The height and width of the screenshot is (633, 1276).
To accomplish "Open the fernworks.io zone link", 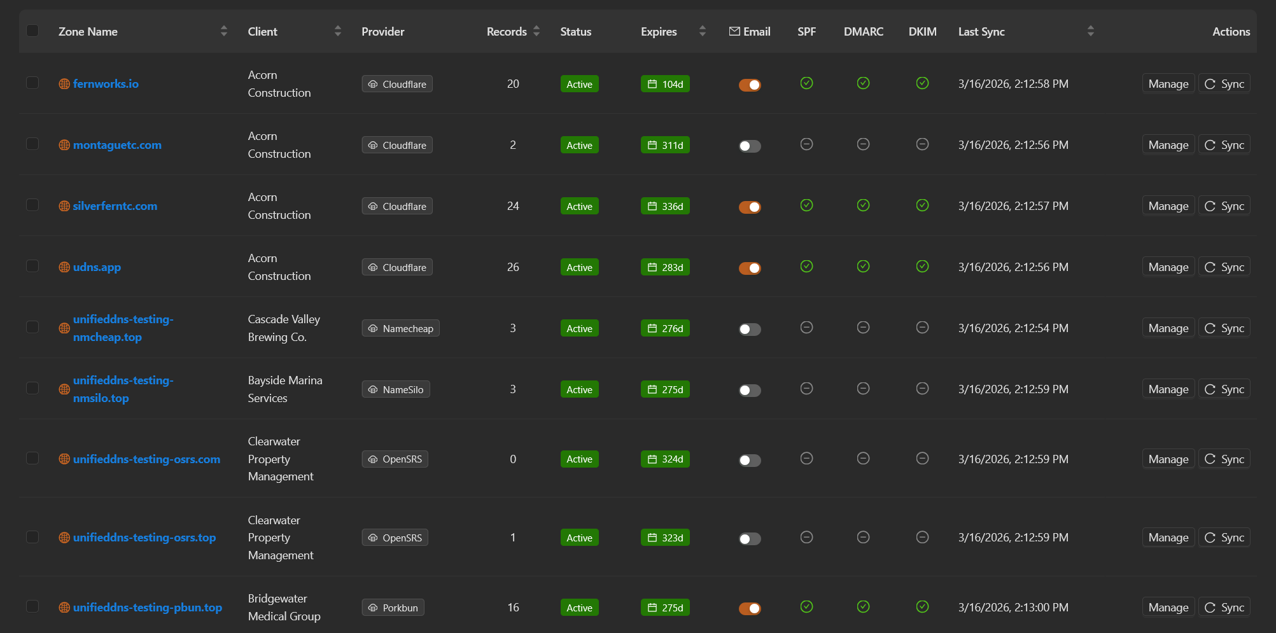I will pyautogui.click(x=106, y=84).
